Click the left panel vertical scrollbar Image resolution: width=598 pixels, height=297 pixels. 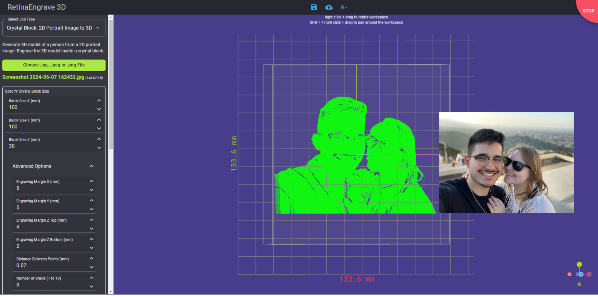111,85
